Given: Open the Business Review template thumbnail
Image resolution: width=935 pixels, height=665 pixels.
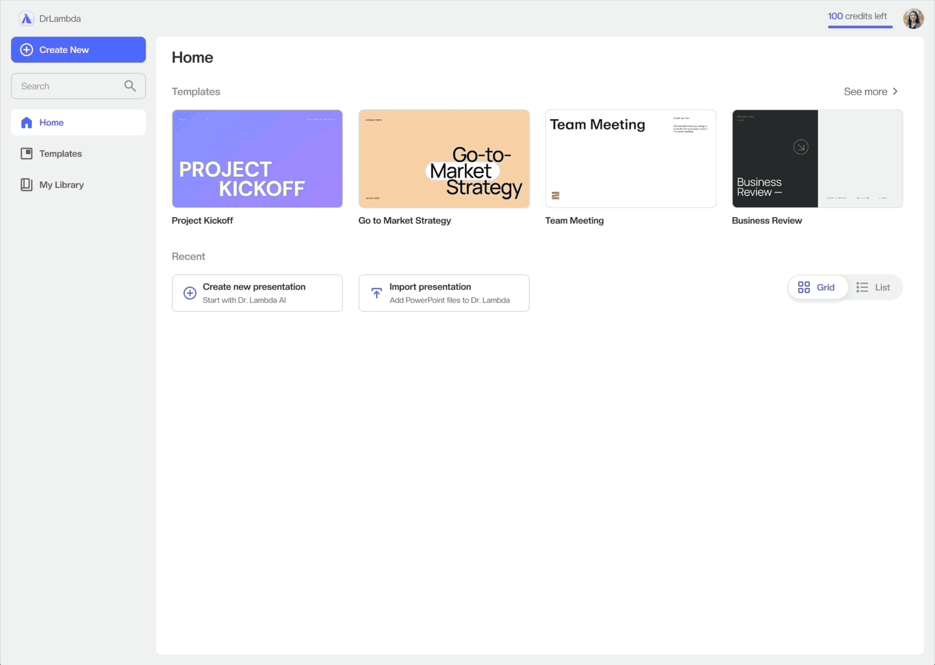Looking at the screenshot, I should tap(817, 158).
